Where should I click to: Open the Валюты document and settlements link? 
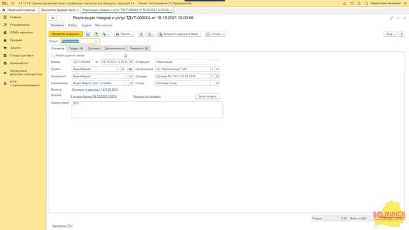[95, 89]
